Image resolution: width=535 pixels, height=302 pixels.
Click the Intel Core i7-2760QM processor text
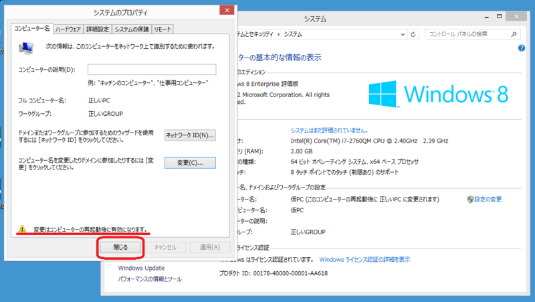tap(370, 141)
